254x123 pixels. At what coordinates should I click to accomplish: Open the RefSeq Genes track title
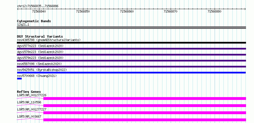click(29, 92)
